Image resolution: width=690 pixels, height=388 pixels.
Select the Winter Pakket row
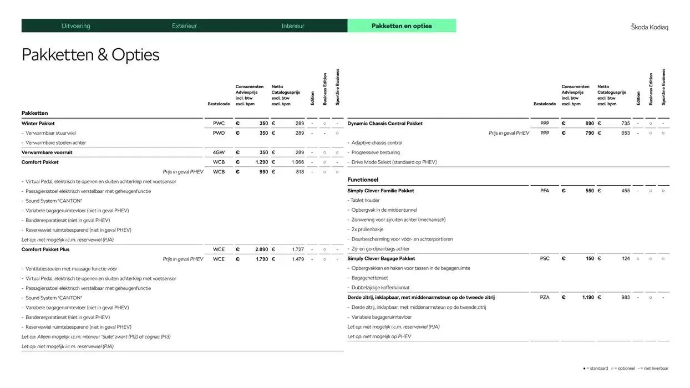click(x=38, y=123)
